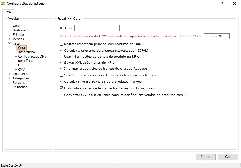Click the help question mark icon
This screenshot has width=241, height=168.
coord(222,4)
